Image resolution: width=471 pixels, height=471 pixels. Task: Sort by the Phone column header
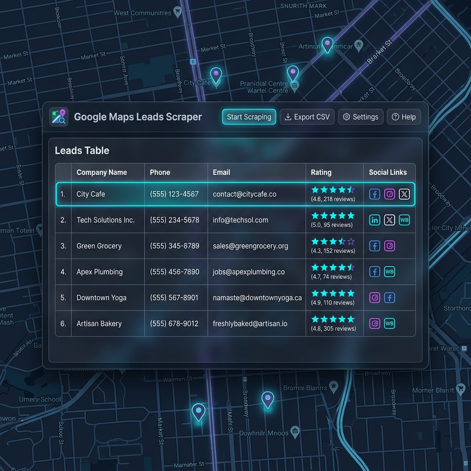(160, 172)
